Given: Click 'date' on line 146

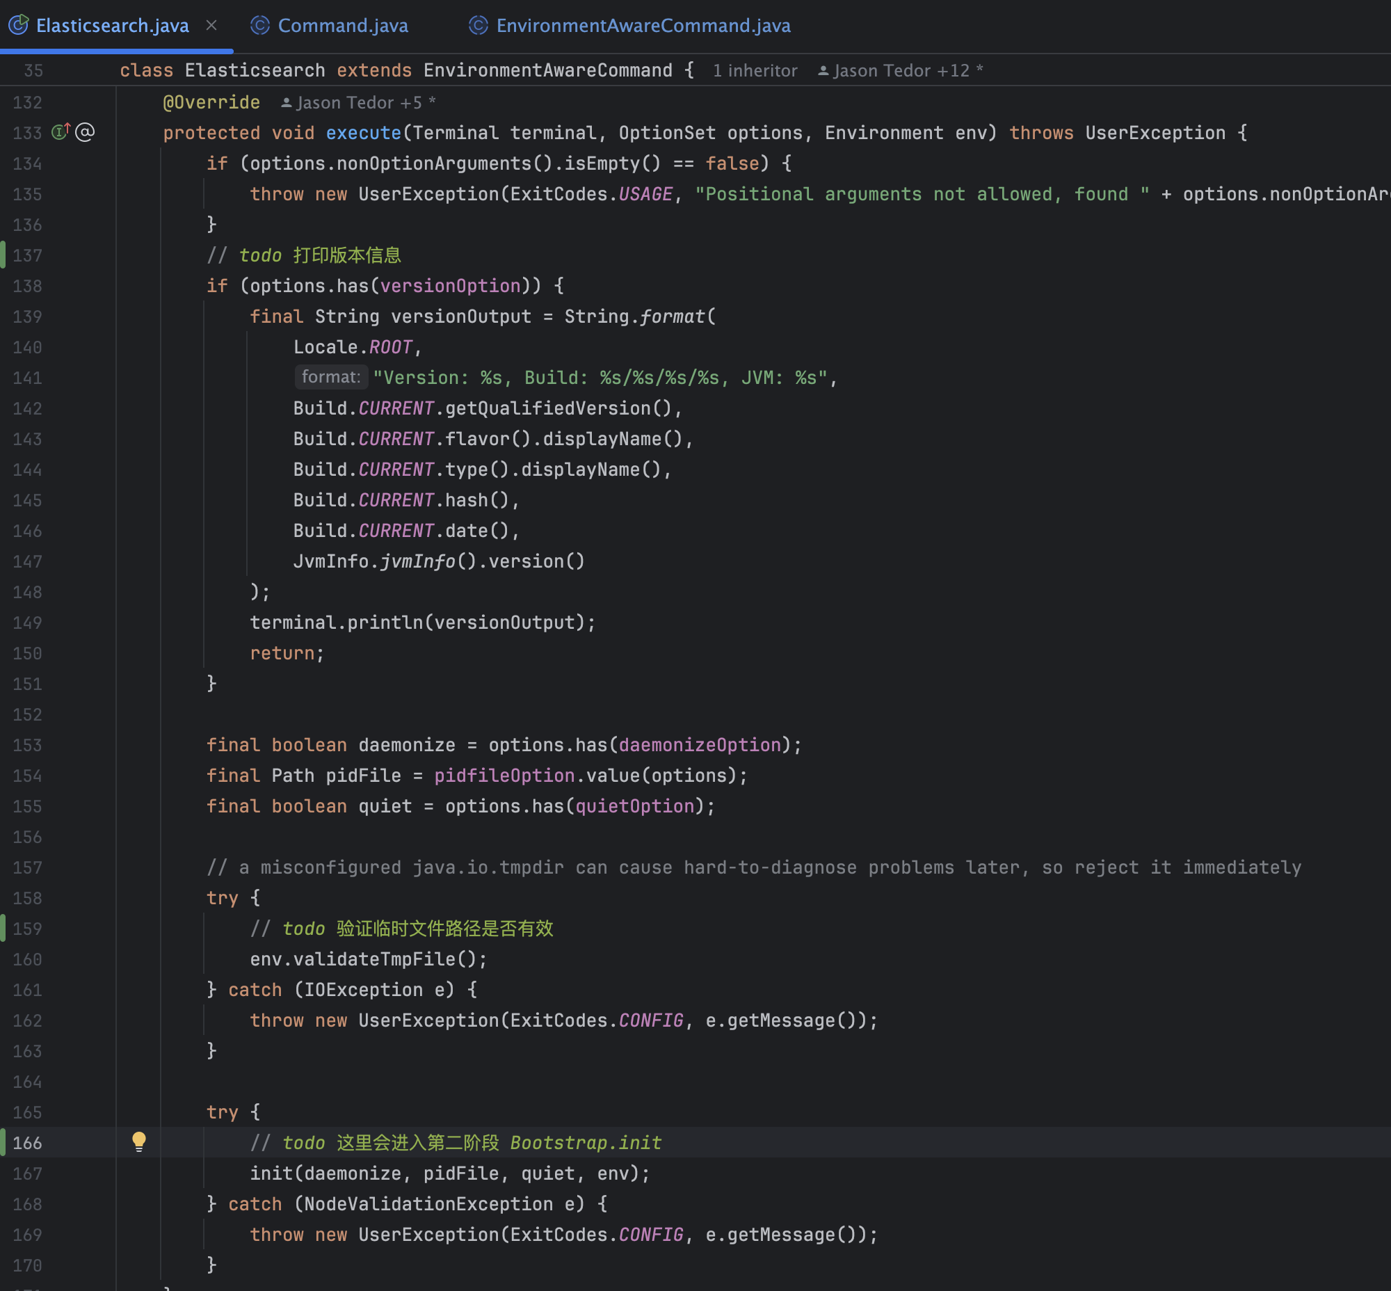Looking at the screenshot, I should coord(467,531).
